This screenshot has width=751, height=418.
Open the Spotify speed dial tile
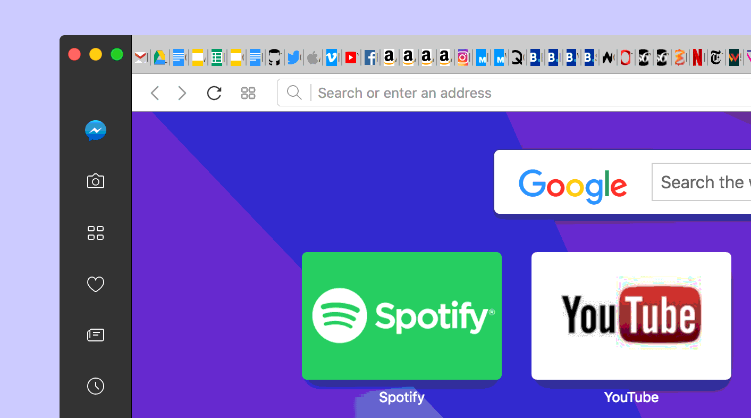pos(402,316)
